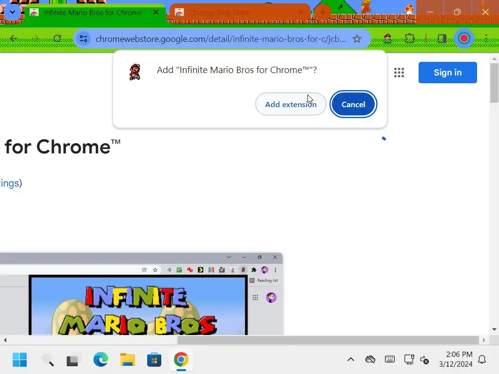Open the site information icon in the address bar

(x=84, y=39)
